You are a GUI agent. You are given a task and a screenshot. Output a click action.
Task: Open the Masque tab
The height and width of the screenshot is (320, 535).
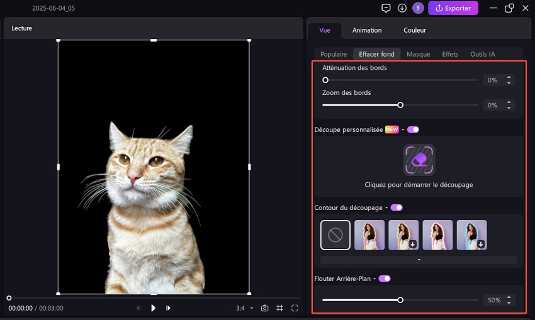[x=418, y=54]
